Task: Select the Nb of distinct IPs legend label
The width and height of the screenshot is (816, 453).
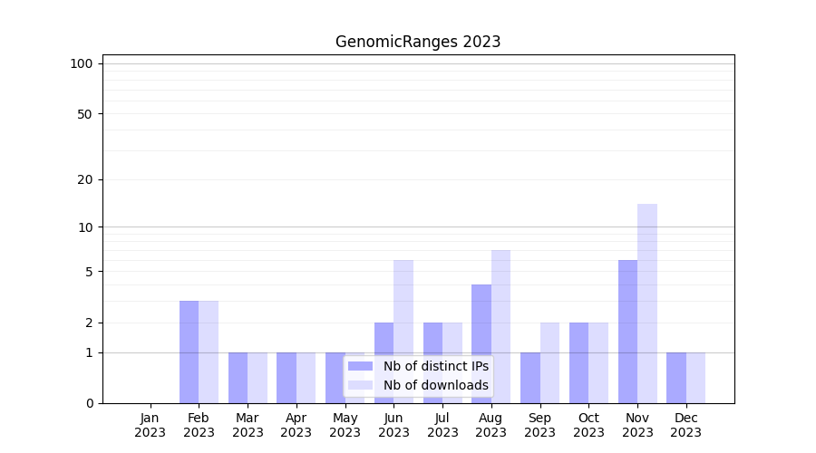Action: click(x=435, y=366)
